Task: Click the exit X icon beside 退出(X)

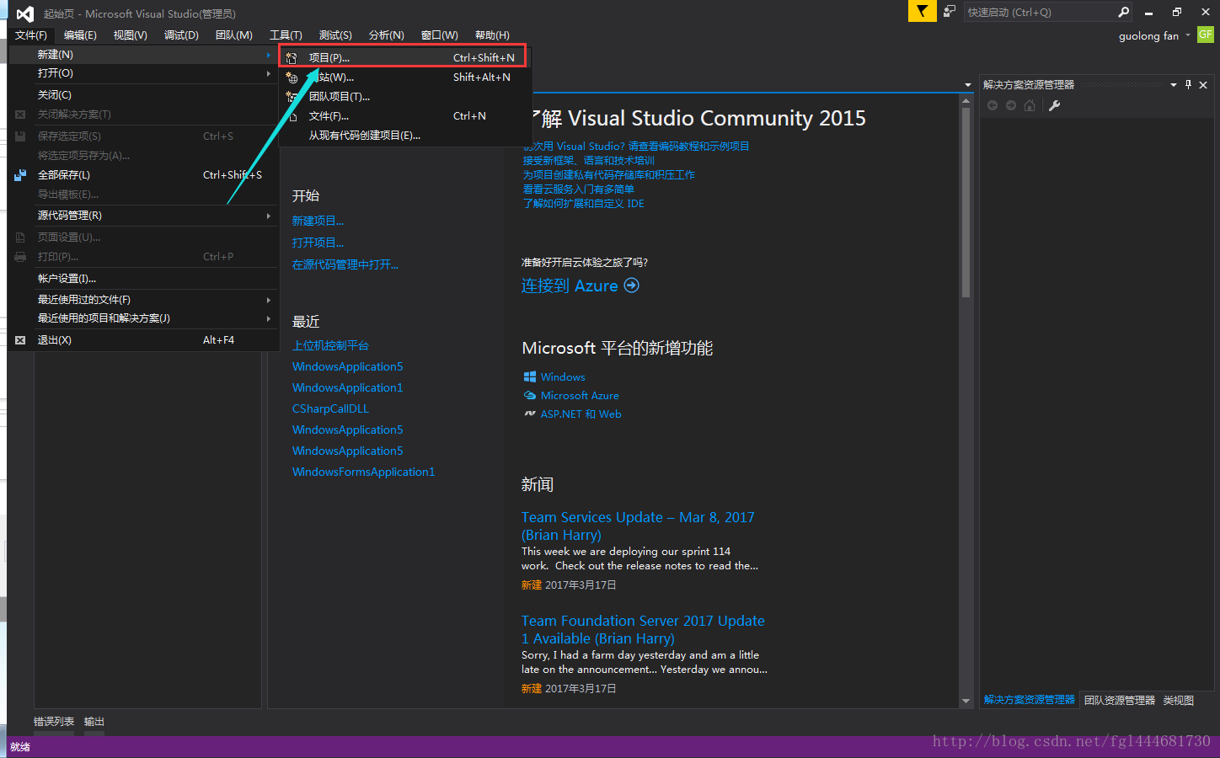Action: click(x=20, y=340)
